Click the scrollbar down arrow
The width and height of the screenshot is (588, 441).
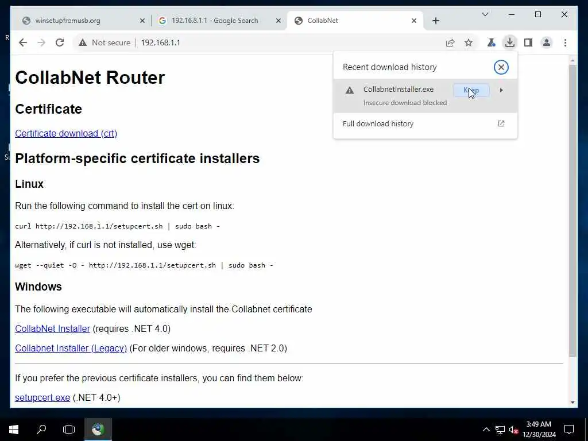tap(572, 403)
